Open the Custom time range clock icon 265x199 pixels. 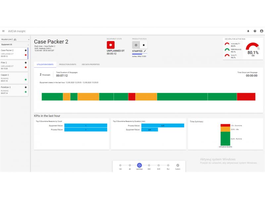[178, 165]
